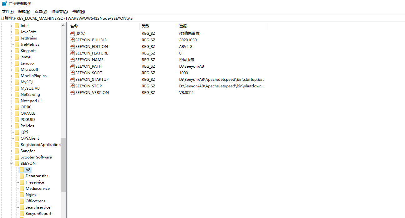Open the 编辑(E) menu

[x=24, y=12]
